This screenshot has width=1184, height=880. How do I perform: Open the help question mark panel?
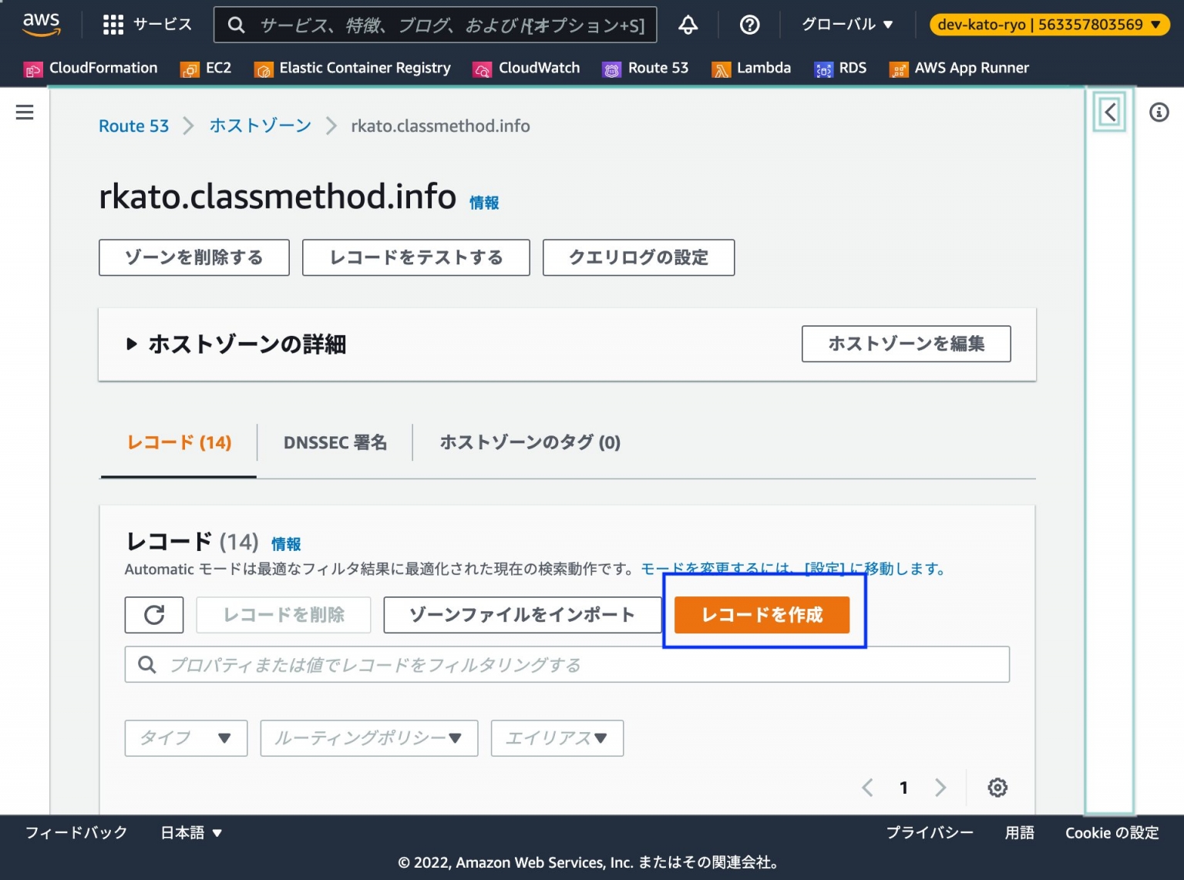[x=748, y=24]
